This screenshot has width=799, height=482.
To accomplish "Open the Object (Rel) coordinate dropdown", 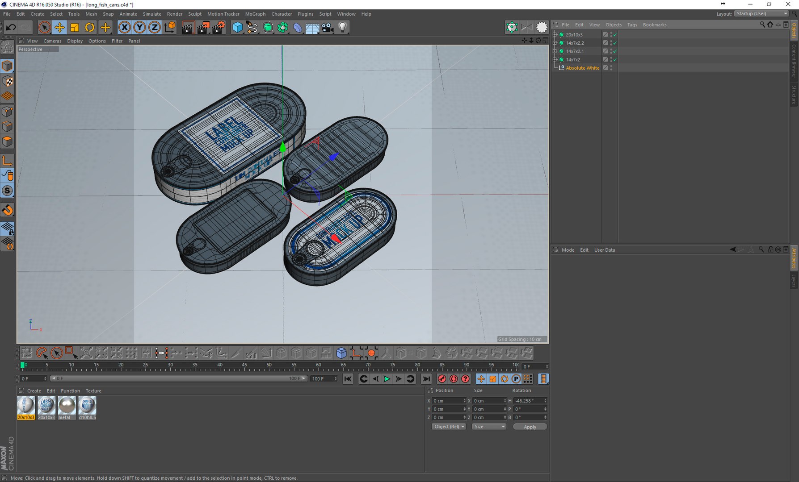I will coord(449,427).
